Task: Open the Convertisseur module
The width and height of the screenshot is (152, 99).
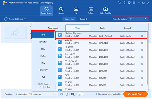Action: [46, 10]
